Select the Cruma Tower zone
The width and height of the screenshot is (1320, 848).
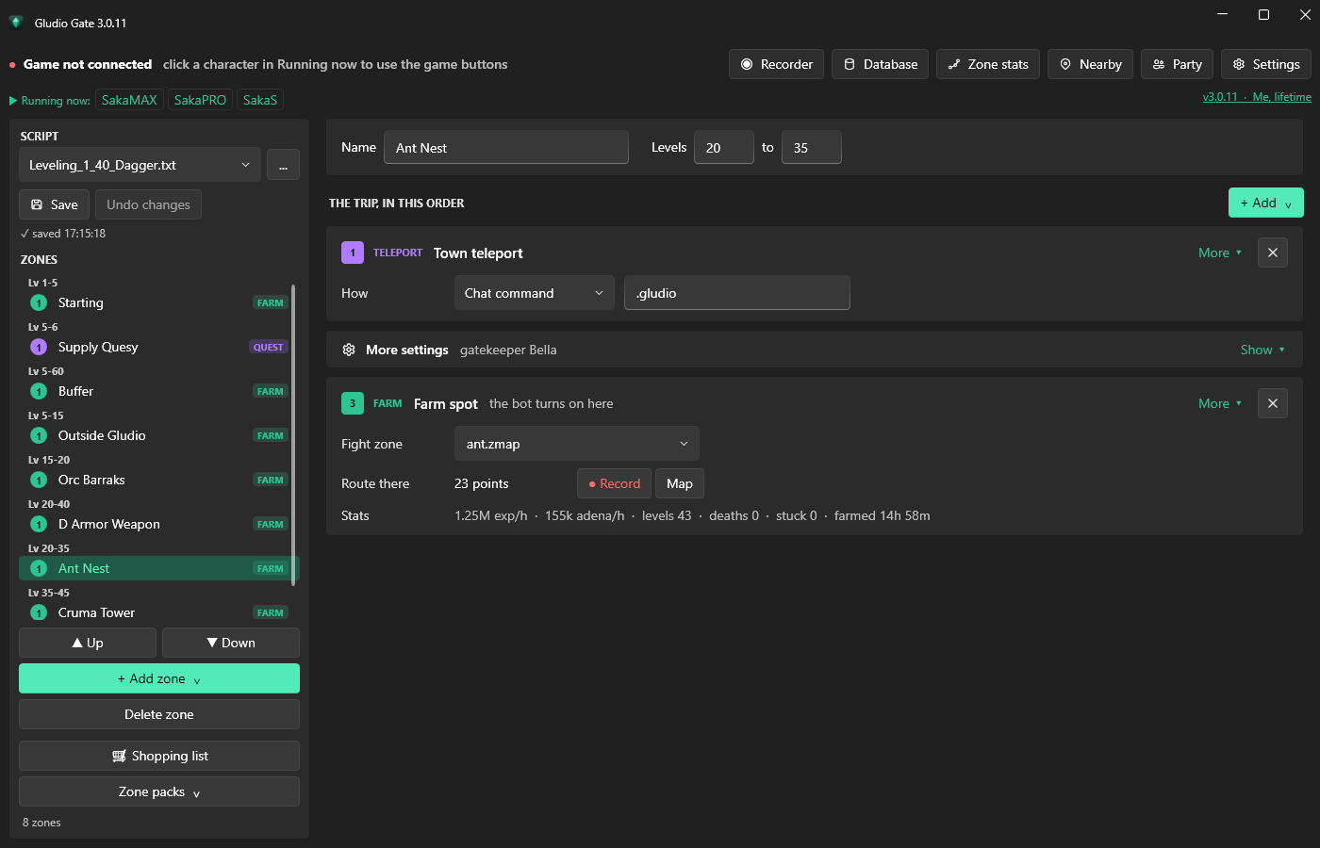(157, 612)
